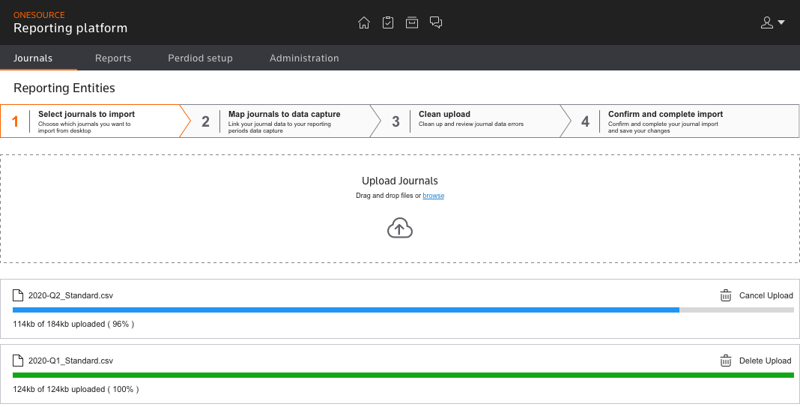The height and width of the screenshot is (407, 800).
Task: Click trash icon for 2020-Q2_Standard.csv
Action: [x=726, y=295]
